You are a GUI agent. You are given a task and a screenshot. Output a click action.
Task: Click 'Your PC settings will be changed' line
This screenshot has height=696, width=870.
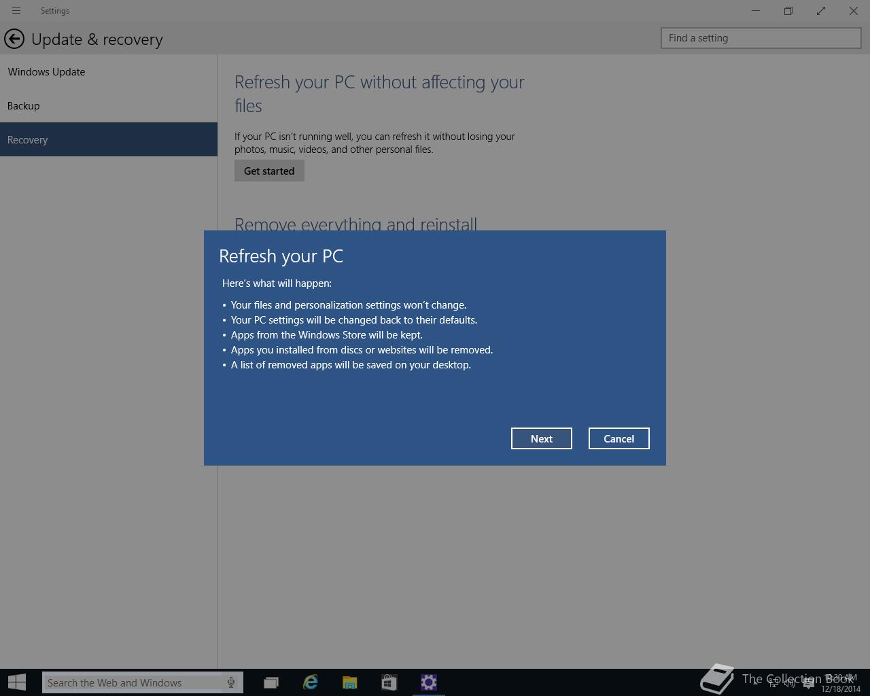pyautogui.click(x=354, y=320)
